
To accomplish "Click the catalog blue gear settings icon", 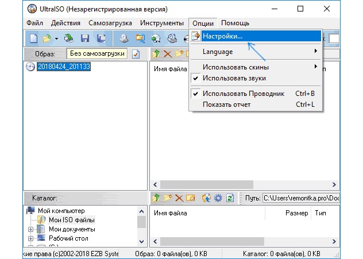I will pos(218,198).
